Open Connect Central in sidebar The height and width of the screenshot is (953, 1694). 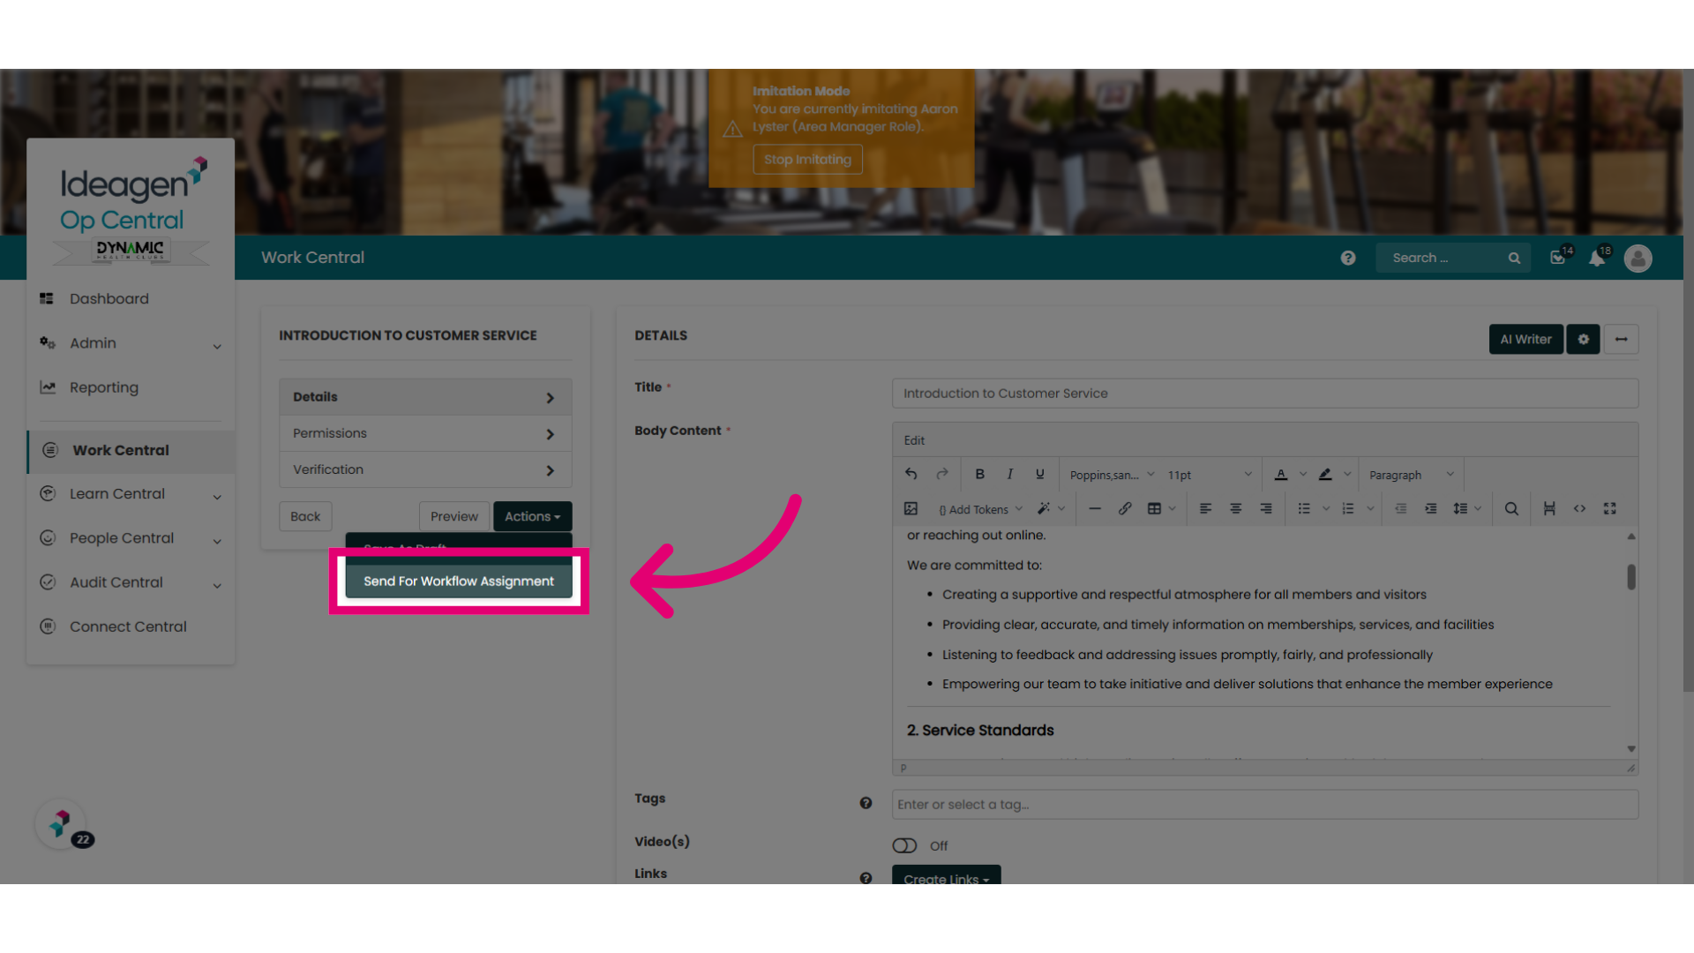[128, 627]
